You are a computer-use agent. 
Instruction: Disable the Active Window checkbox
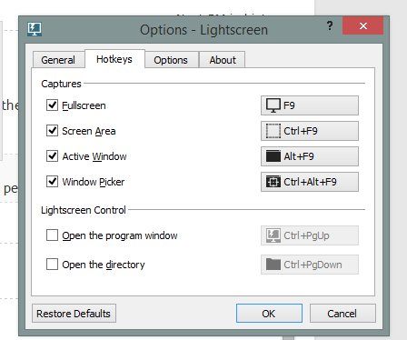(52, 156)
